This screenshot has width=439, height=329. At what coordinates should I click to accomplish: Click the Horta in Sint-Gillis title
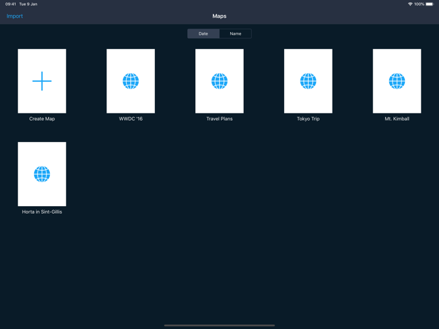point(42,212)
